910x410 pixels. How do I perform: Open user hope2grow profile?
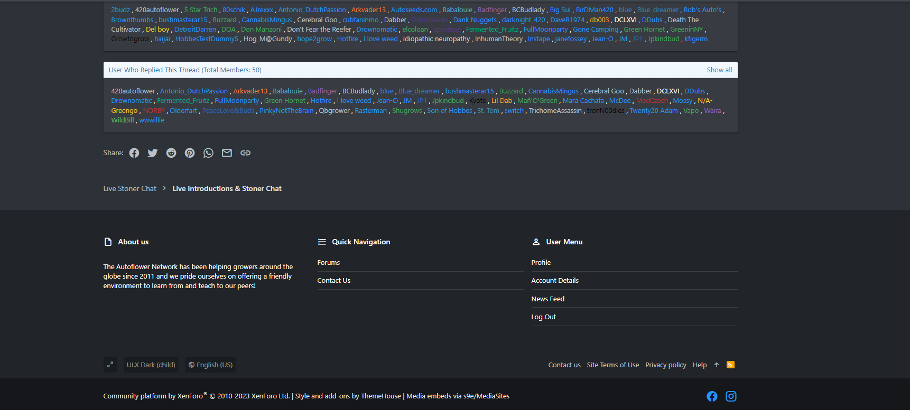(314, 39)
